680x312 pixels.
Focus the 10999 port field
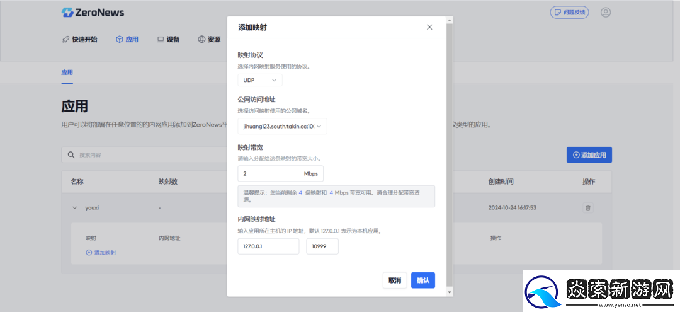(322, 246)
